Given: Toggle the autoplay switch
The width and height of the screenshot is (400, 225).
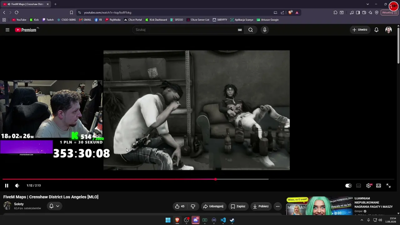Looking at the screenshot, I should coord(348,186).
